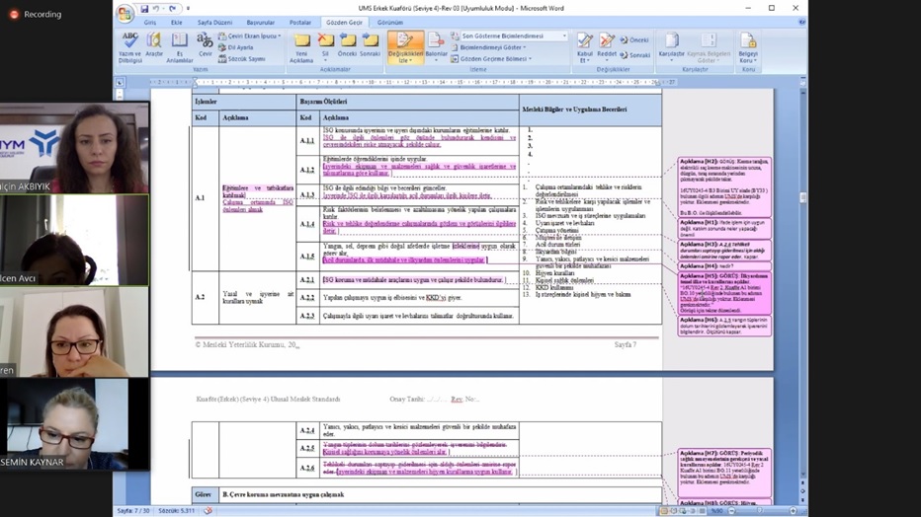Switch to Print Layout view button

(664, 510)
